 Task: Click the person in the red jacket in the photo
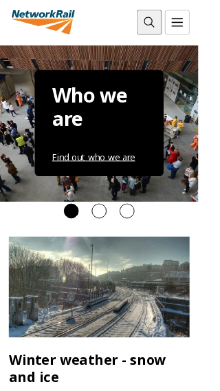pyautogui.click(x=173, y=155)
